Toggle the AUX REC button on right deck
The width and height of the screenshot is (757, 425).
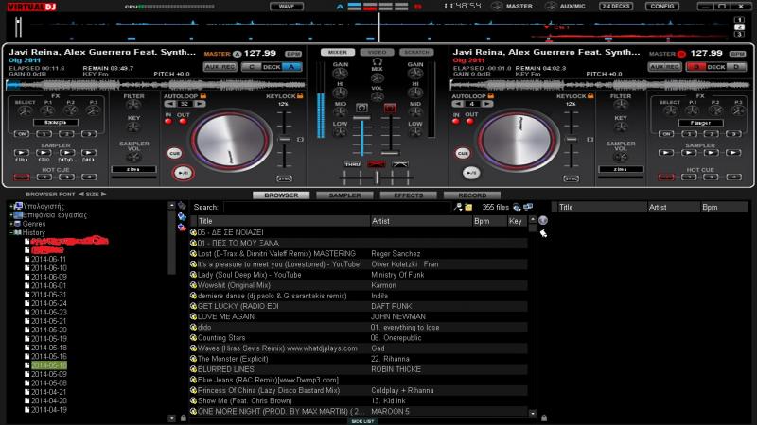pyautogui.click(x=664, y=66)
